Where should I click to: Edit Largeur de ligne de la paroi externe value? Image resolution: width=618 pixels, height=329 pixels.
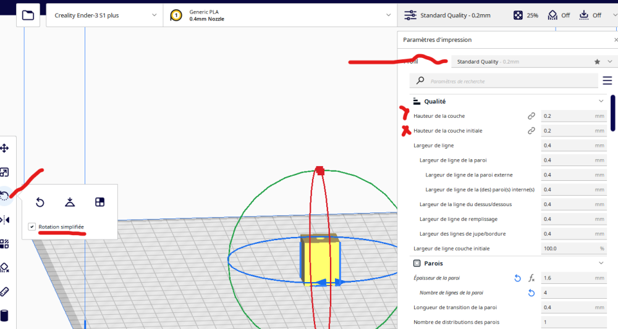pos(574,175)
